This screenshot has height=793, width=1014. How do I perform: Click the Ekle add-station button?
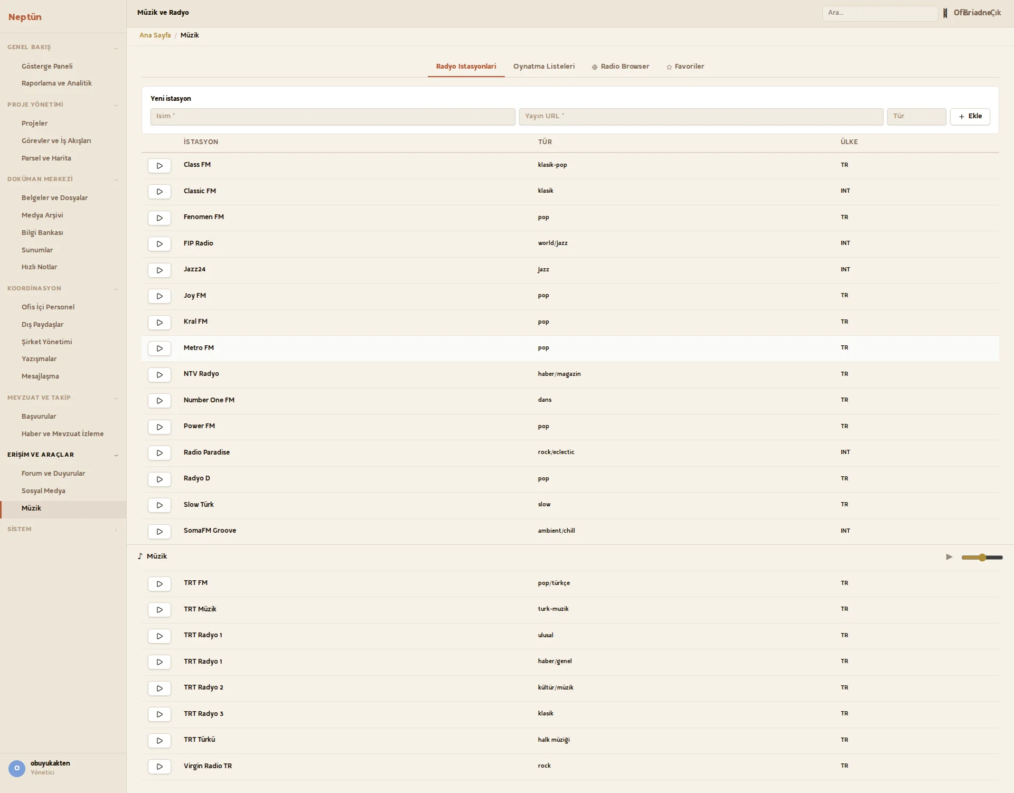970,116
